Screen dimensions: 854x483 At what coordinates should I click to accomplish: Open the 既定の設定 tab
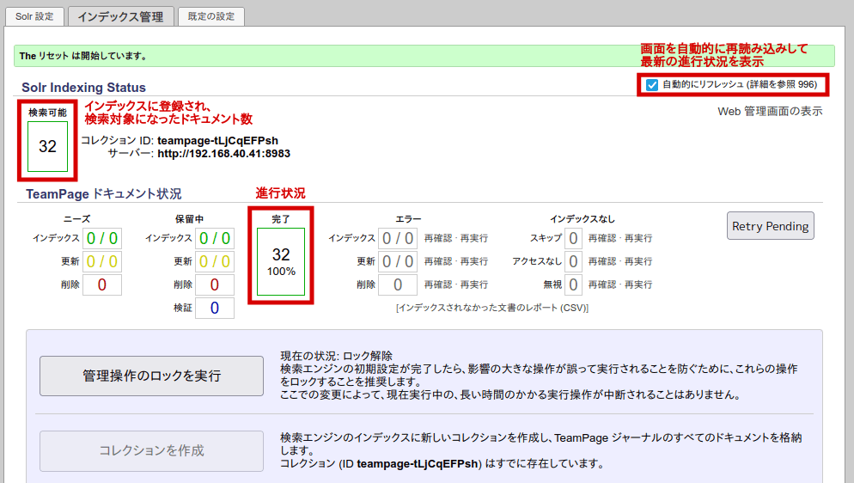pyautogui.click(x=211, y=16)
